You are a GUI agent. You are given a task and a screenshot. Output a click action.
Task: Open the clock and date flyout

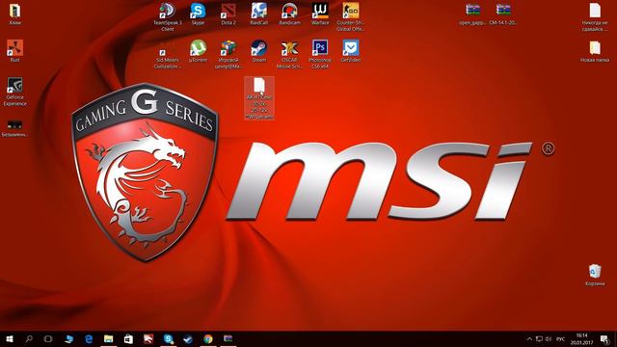coord(581,338)
